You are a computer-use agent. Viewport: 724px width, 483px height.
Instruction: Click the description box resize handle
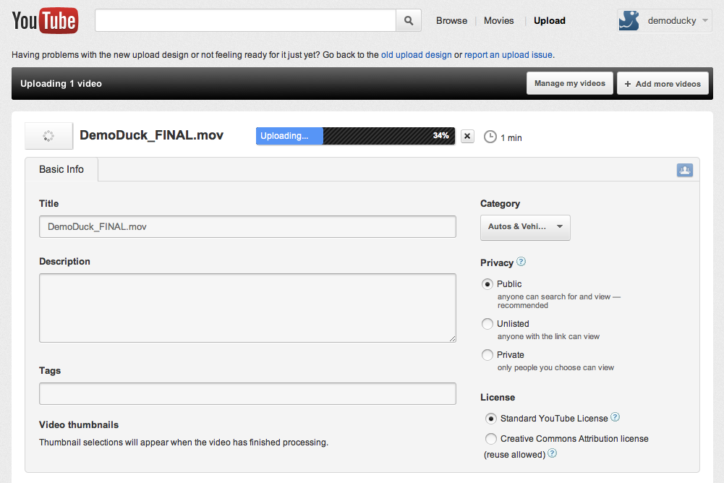[453, 339]
